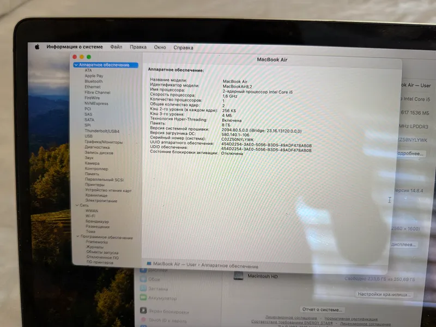Collapse the Программное обеспечение section

(x=78, y=236)
